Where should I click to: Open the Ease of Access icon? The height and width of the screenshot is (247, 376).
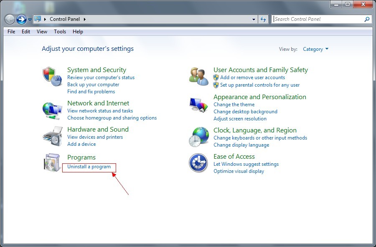point(198,163)
